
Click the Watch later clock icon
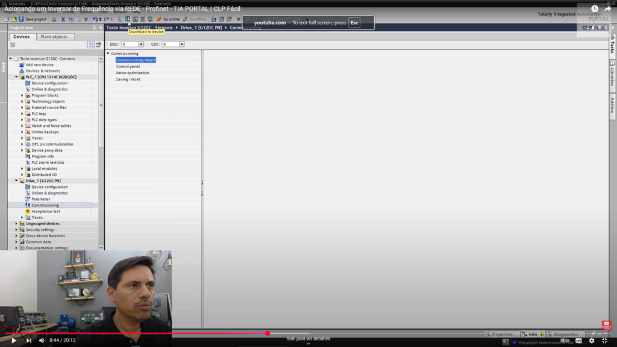coord(595,8)
